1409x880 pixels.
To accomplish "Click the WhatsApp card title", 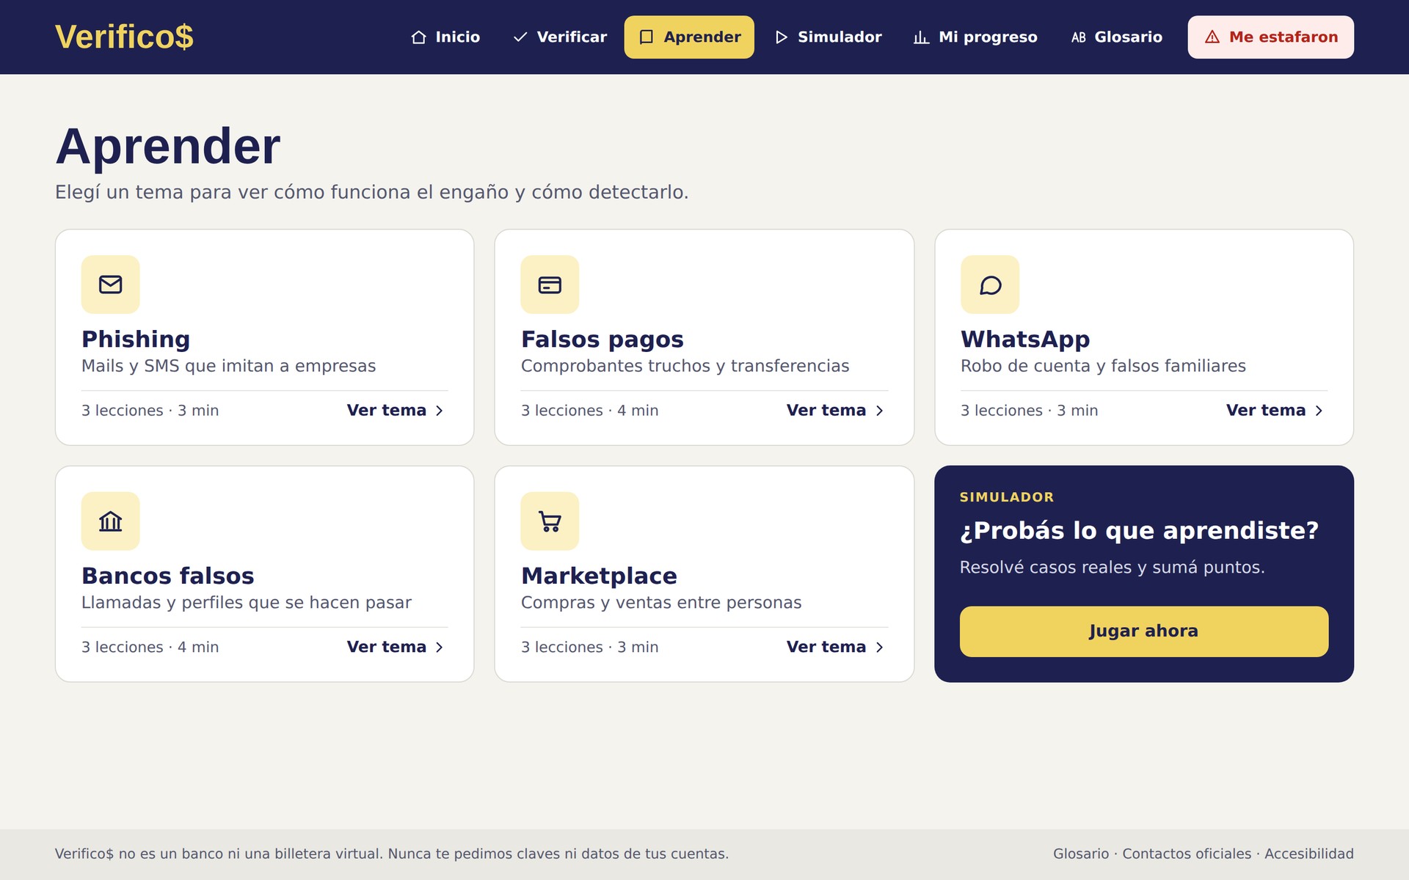I will (x=1025, y=340).
